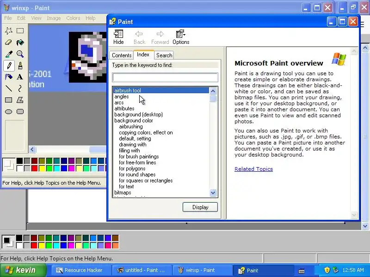370x277 pixels.
Task: Select 'for polygons' sub-entry
Action: pyautogui.click(x=161, y=169)
